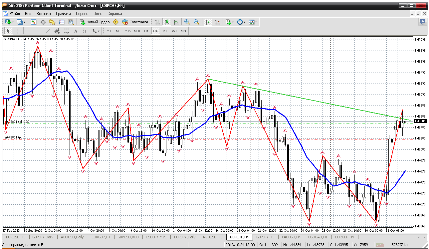
Task: Click the Zoom In magnifier icon
Action: (x=187, y=22)
